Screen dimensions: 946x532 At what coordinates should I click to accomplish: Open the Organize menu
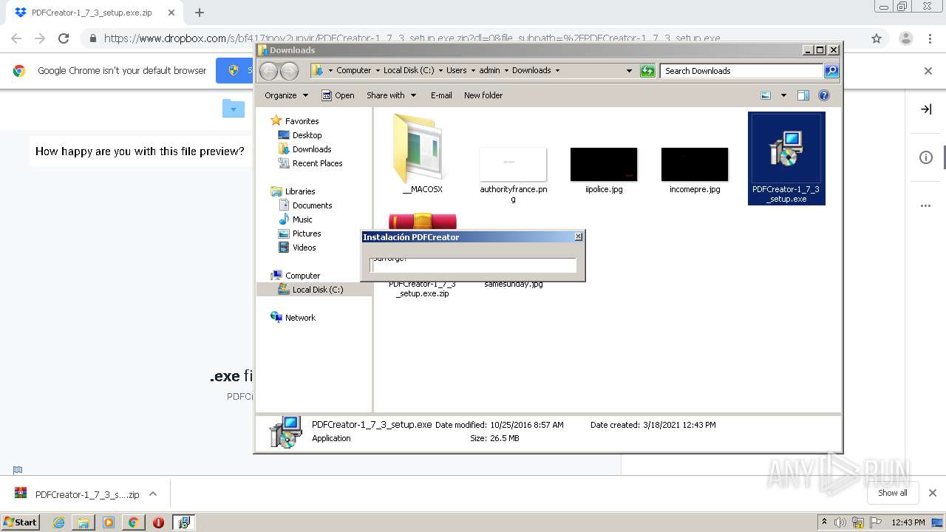click(x=286, y=95)
